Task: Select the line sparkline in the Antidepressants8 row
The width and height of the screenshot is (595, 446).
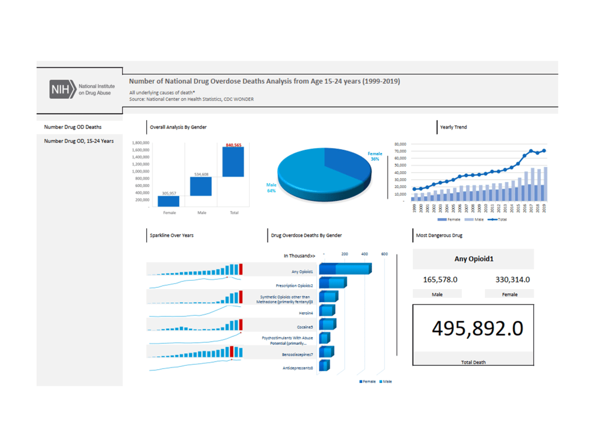Action: 195,365
